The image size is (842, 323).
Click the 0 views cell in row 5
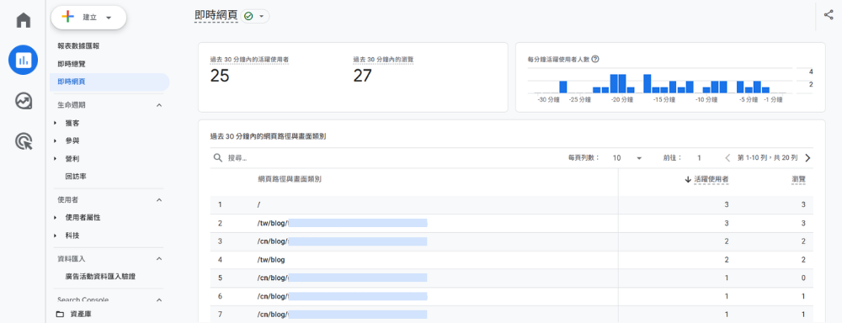point(803,278)
